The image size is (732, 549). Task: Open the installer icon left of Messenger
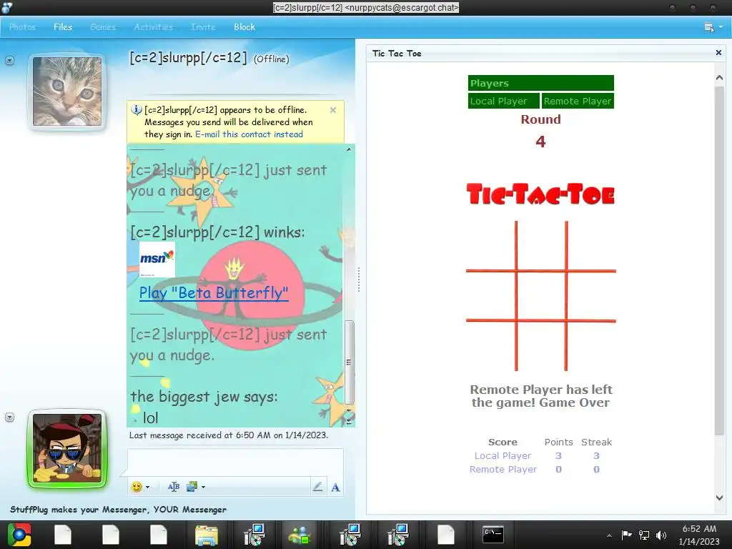click(x=254, y=535)
